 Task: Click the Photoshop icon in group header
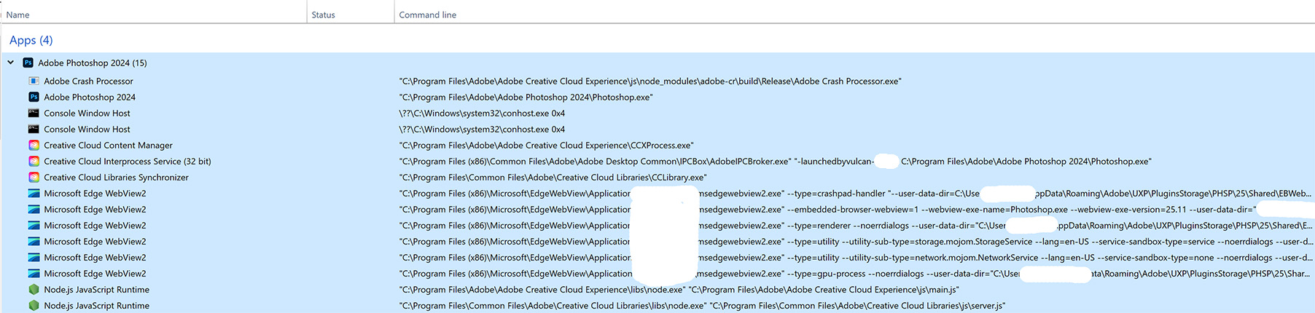pyautogui.click(x=28, y=63)
